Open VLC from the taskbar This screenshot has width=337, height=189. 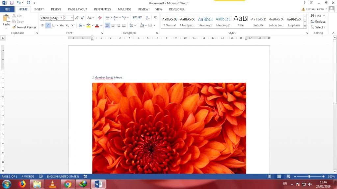pyautogui.click(x=52, y=184)
